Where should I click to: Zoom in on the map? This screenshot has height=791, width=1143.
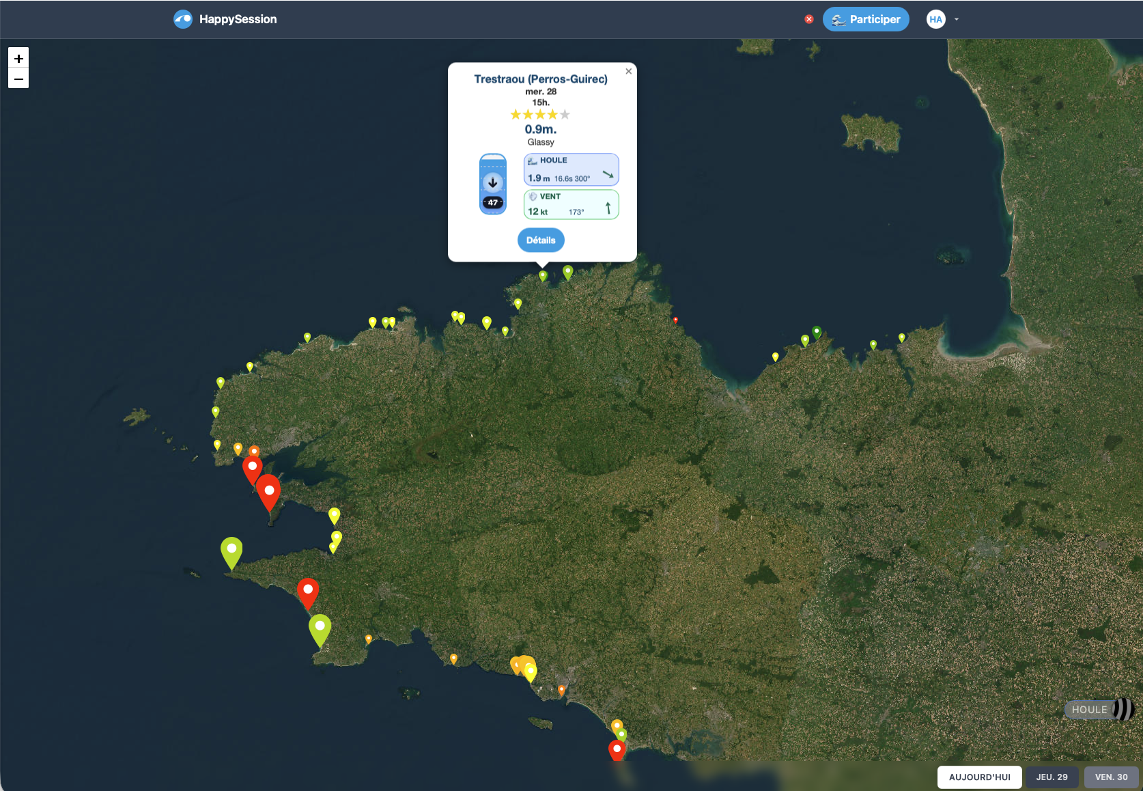click(x=18, y=58)
